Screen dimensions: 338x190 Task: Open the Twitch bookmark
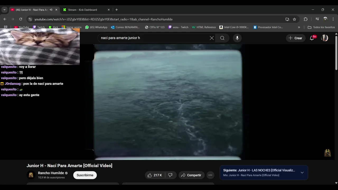tap(39, 27)
